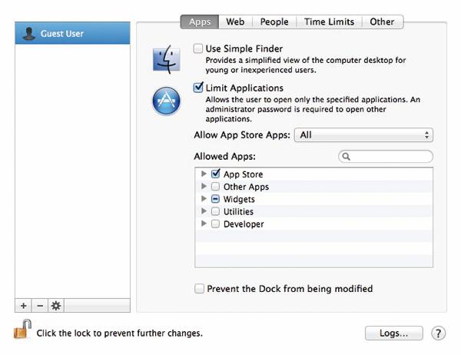Expand the Developer disclosure triangle

pyautogui.click(x=204, y=224)
